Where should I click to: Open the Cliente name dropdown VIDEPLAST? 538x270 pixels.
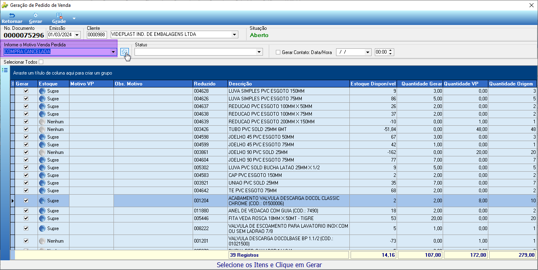(x=234, y=35)
